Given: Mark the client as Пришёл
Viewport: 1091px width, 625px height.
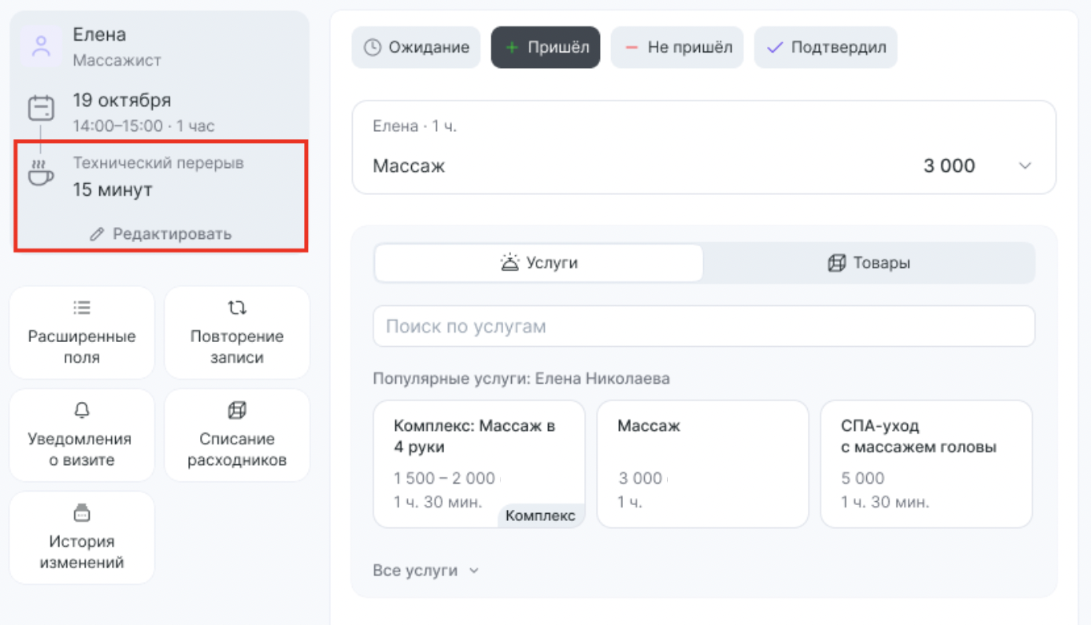Looking at the screenshot, I should [x=545, y=47].
